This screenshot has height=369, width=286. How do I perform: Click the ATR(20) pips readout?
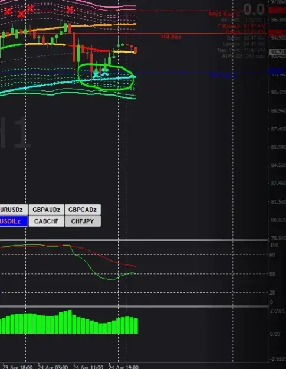(244, 56)
